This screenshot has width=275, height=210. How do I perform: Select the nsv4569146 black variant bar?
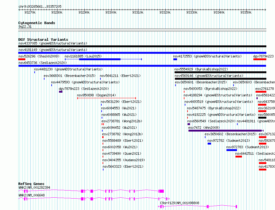(220, 79)
